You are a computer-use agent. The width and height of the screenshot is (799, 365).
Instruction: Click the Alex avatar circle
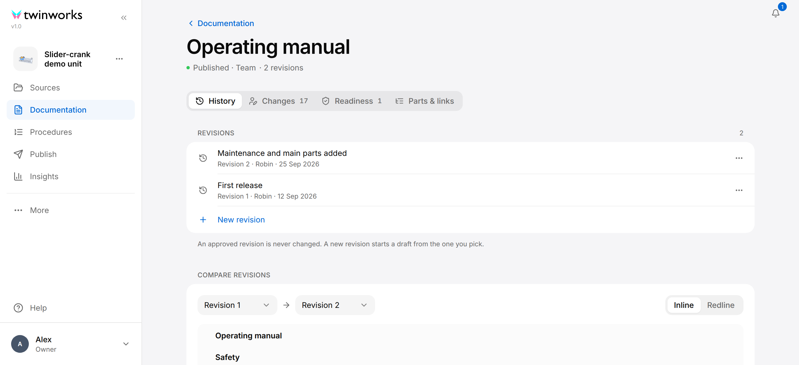pos(20,344)
